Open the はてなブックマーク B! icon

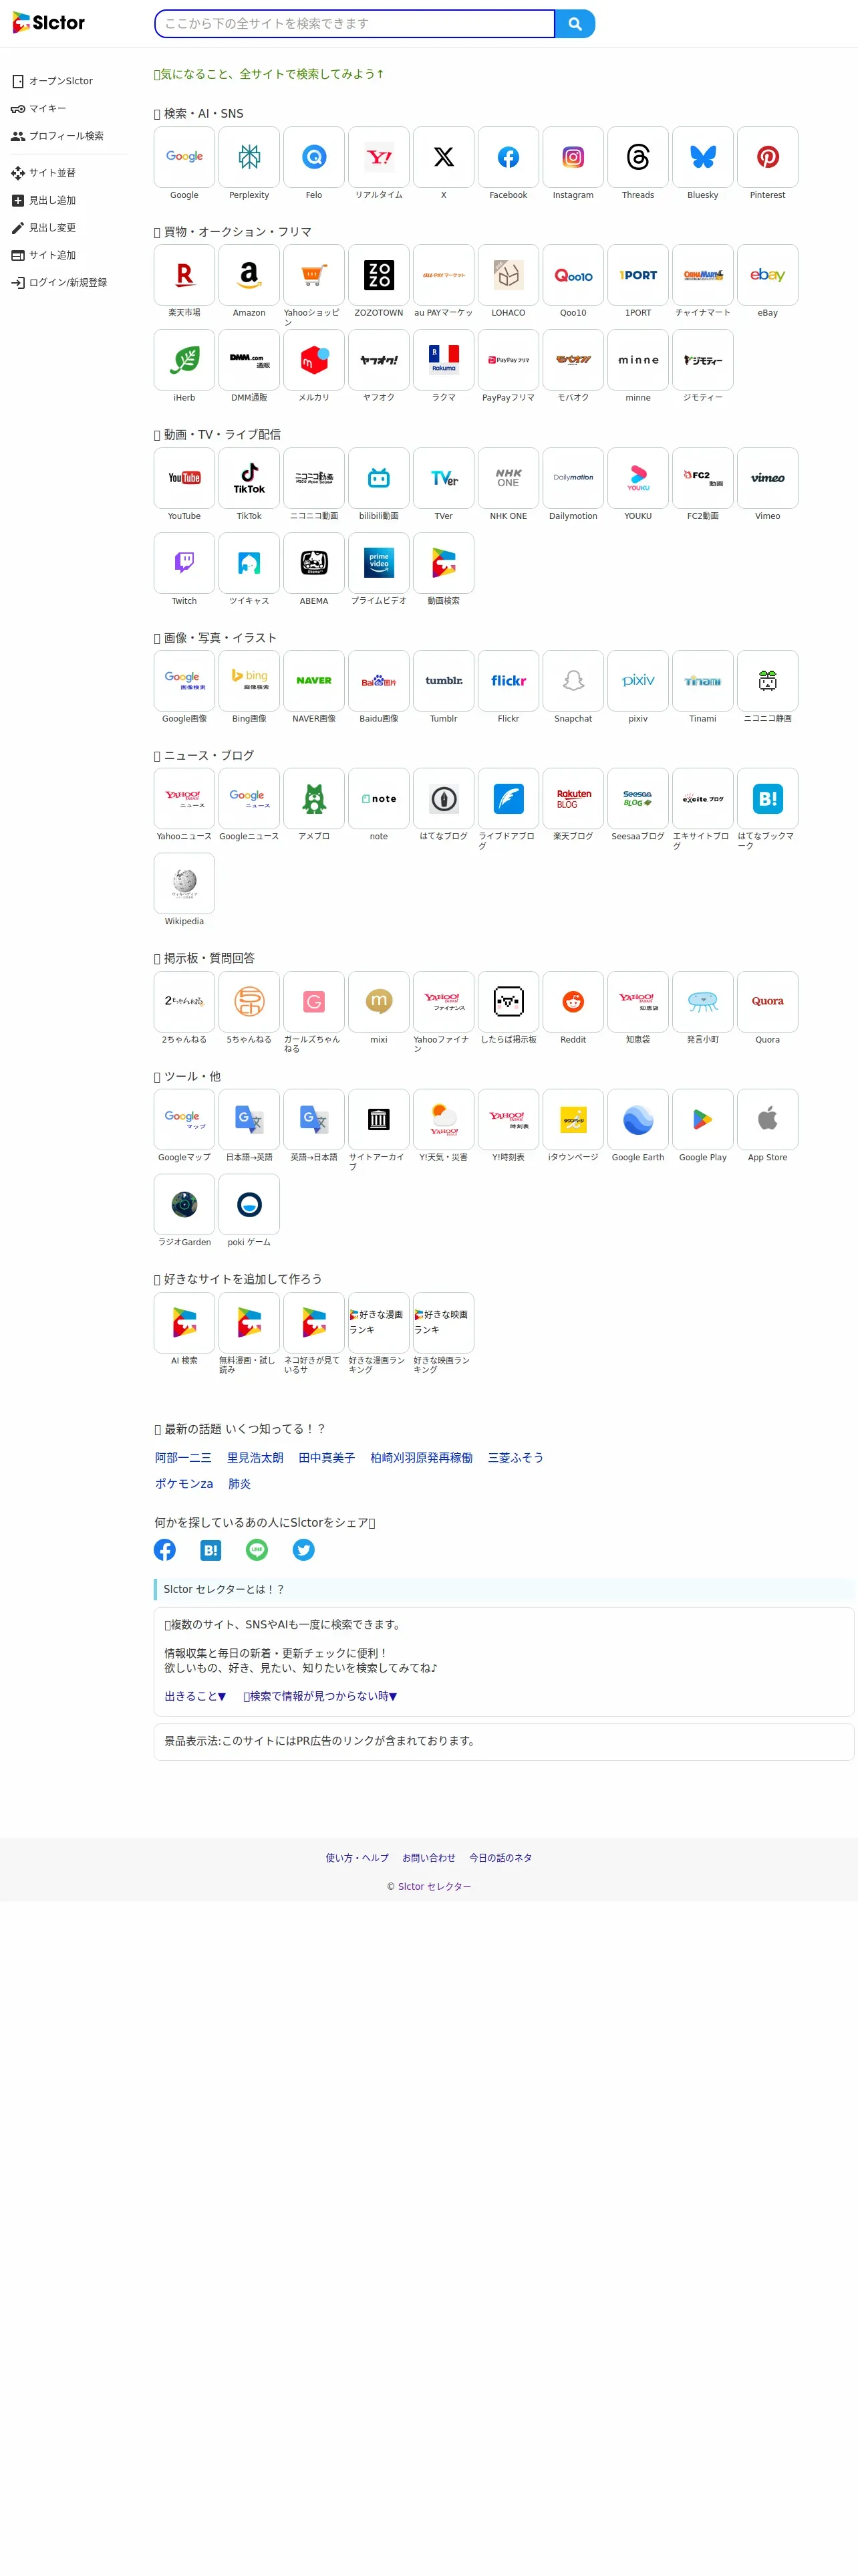click(x=768, y=799)
